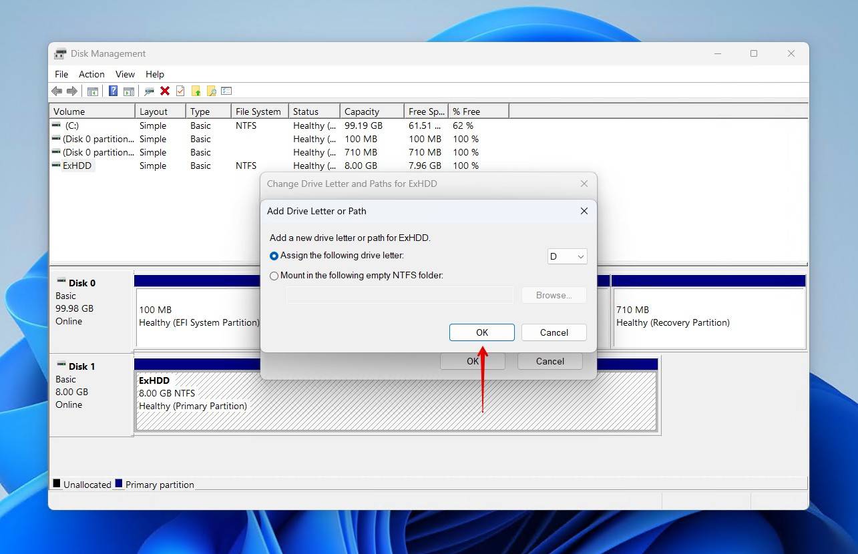The height and width of the screenshot is (554, 858).
Task: Select Assign the following drive letter option
Action: tap(337, 256)
